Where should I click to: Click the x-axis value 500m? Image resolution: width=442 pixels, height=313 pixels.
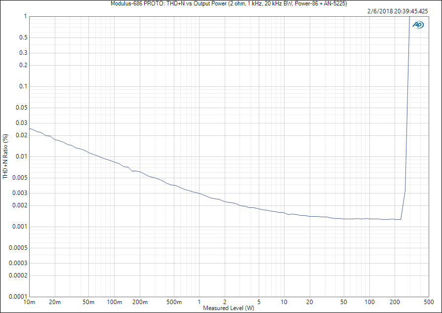(174, 302)
